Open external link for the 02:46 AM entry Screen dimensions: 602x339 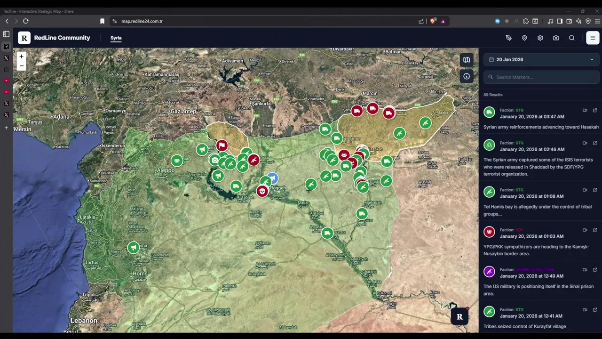[595, 143]
